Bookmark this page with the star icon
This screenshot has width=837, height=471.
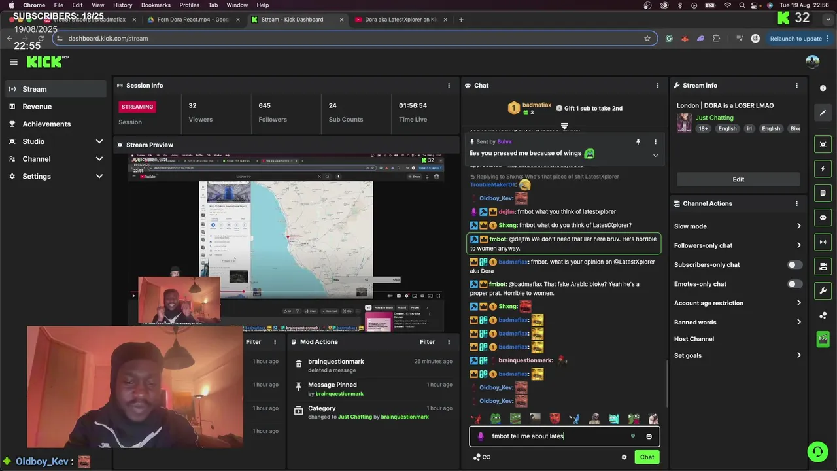[x=647, y=39]
